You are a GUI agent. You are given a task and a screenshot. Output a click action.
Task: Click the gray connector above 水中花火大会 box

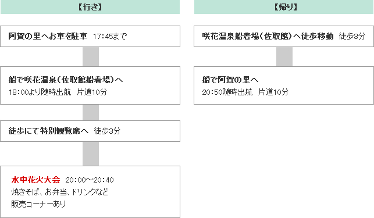click(91, 154)
